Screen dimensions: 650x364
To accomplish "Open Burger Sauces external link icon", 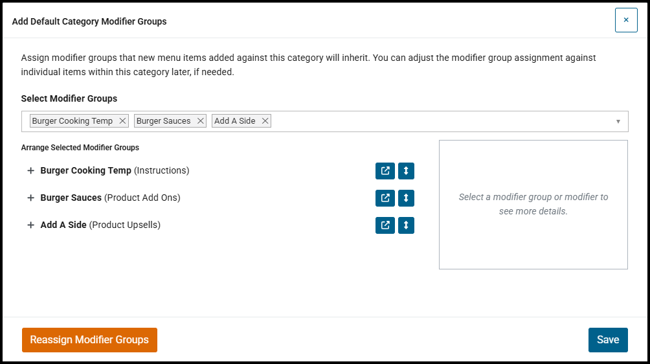I will click(x=385, y=198).
